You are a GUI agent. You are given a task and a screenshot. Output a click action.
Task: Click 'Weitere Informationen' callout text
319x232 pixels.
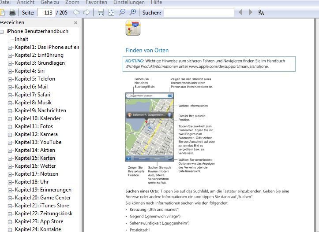(x=193, y=106)
